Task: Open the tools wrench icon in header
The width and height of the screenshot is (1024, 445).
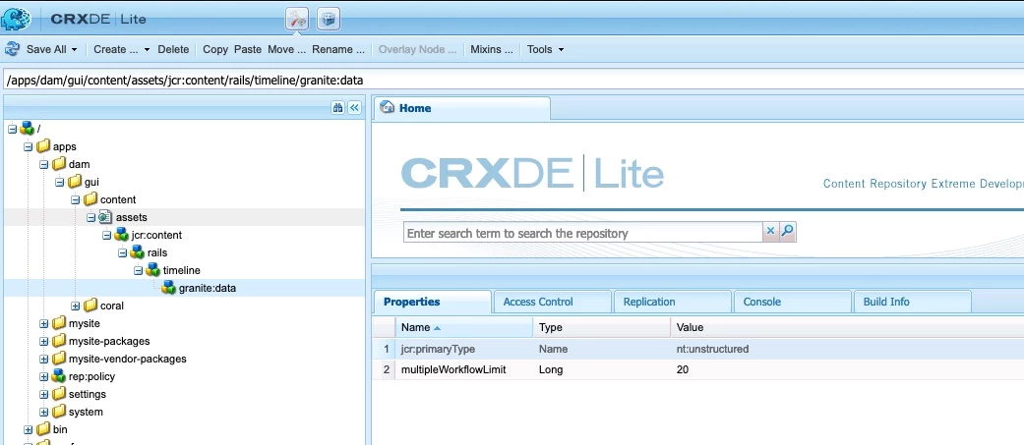Action: (297, 20)
